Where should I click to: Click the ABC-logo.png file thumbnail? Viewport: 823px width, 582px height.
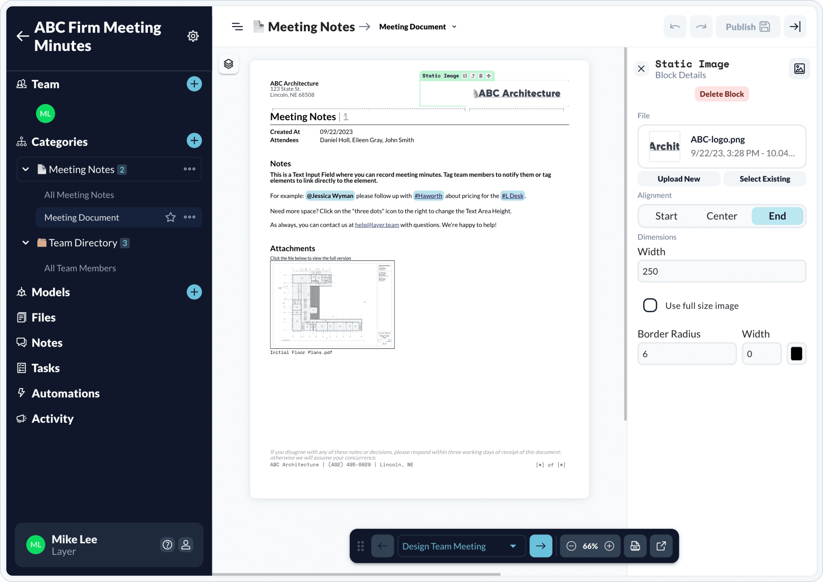click(665, 146)
